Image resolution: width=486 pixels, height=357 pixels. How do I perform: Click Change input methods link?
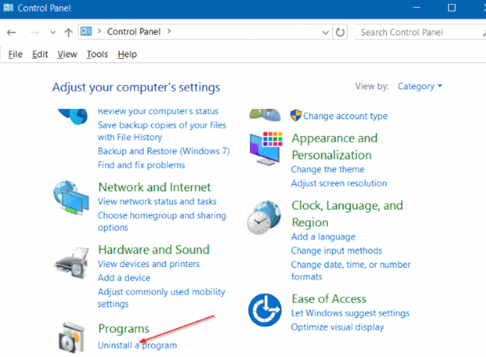tap(337, 251)
